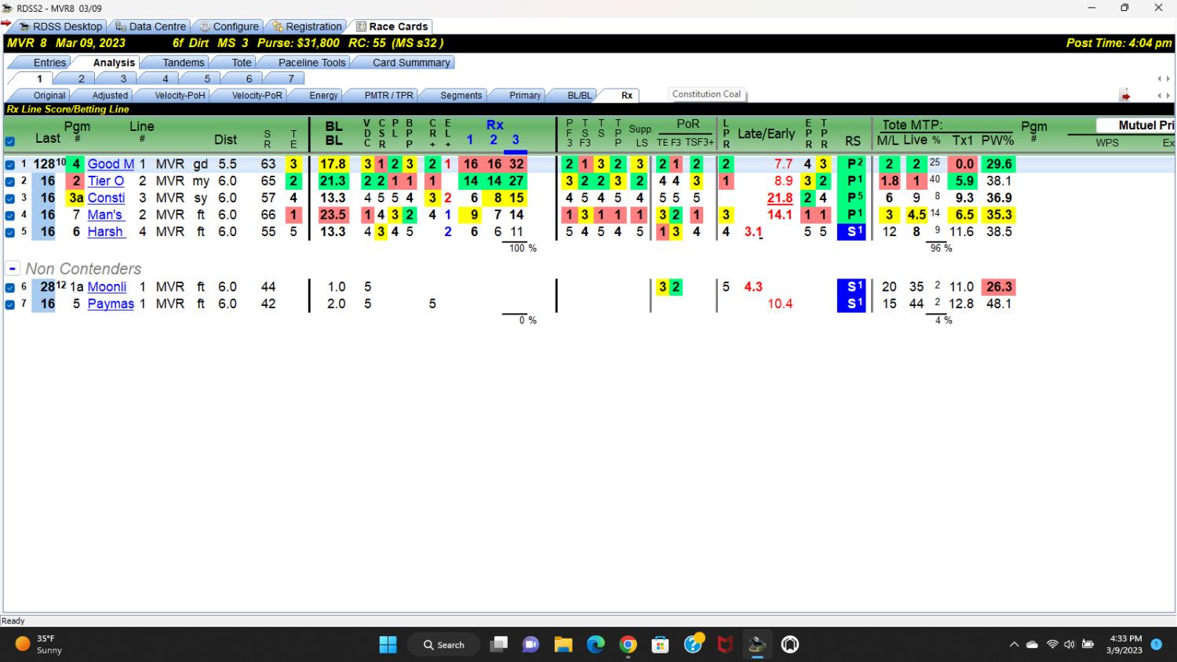Uncheck row 2 Tier O checkbox
This screenshot has width=1177, height=662.
point(10,181)
